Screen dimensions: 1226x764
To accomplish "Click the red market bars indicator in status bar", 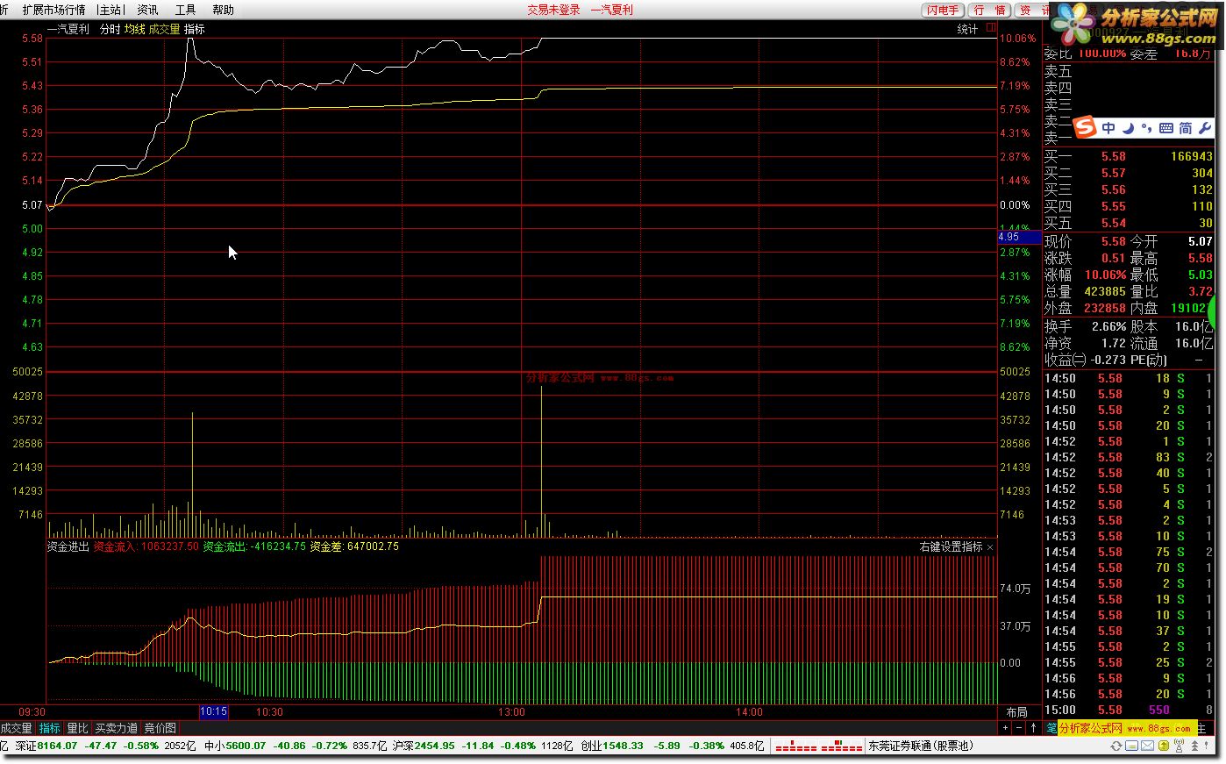I will tap(818, 746).
